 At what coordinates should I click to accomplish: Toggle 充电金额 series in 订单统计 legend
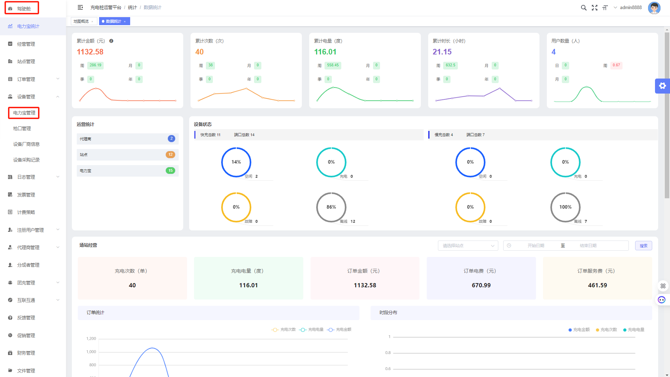click(x=339, y=330)
